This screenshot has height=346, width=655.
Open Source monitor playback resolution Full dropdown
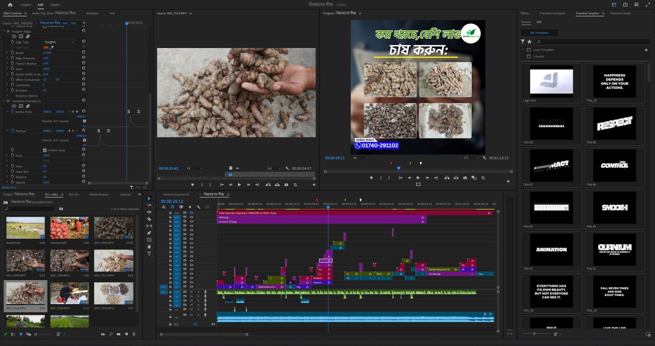point(273,168)
